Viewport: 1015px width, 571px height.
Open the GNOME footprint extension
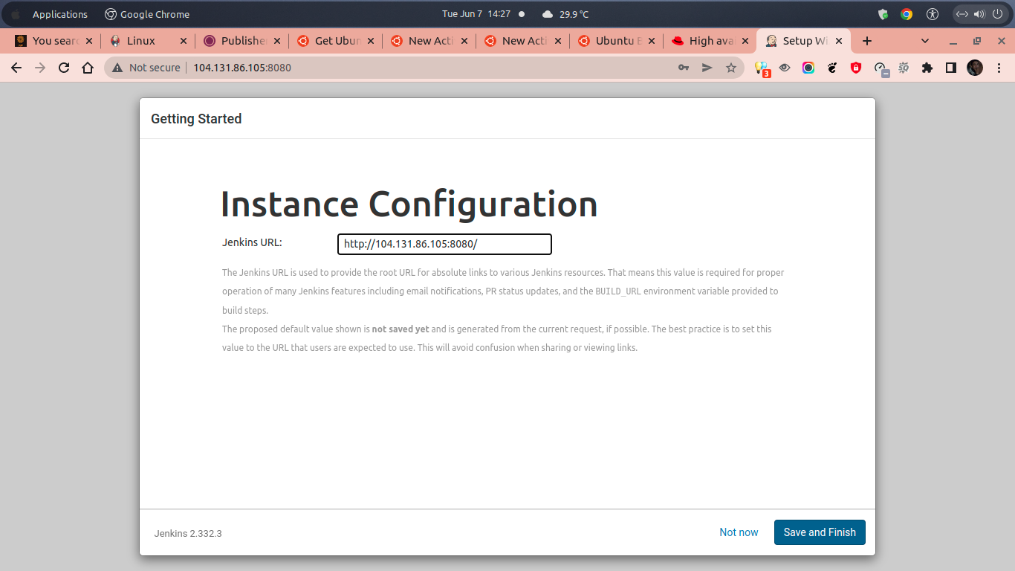832,68
